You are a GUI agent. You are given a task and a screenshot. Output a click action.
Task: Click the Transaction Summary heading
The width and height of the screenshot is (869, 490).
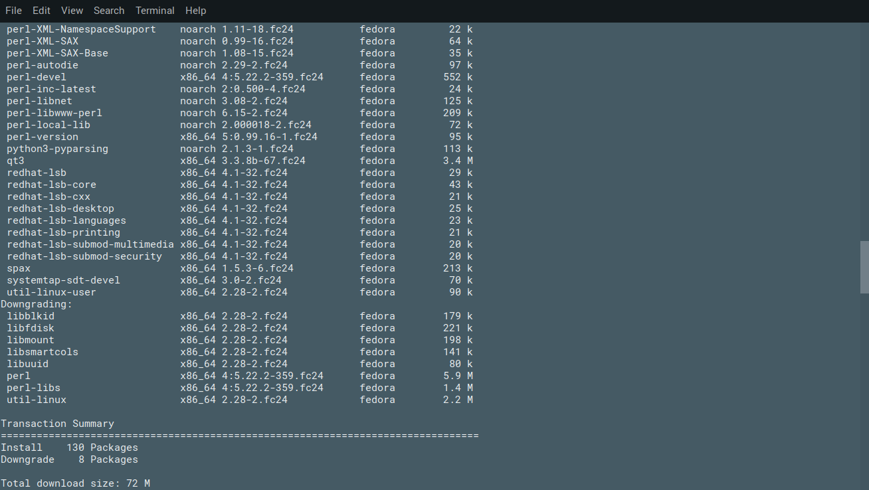point(57,424)
